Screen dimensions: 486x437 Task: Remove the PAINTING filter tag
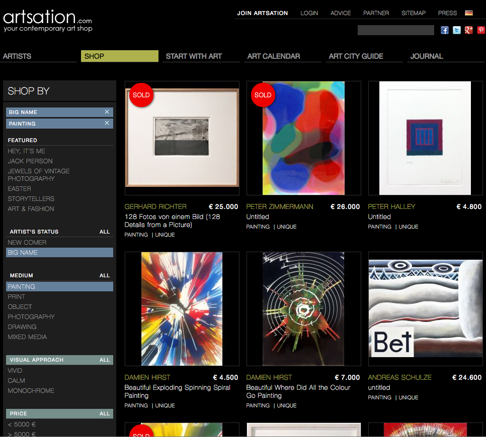[107, 123]
